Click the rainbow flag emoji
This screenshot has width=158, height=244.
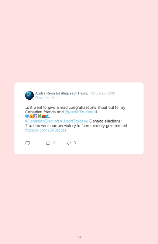[43, 116]
